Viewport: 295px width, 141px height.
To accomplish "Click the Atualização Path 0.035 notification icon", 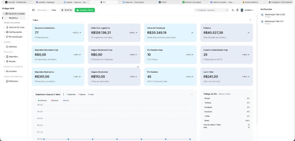I will (262, 15).
